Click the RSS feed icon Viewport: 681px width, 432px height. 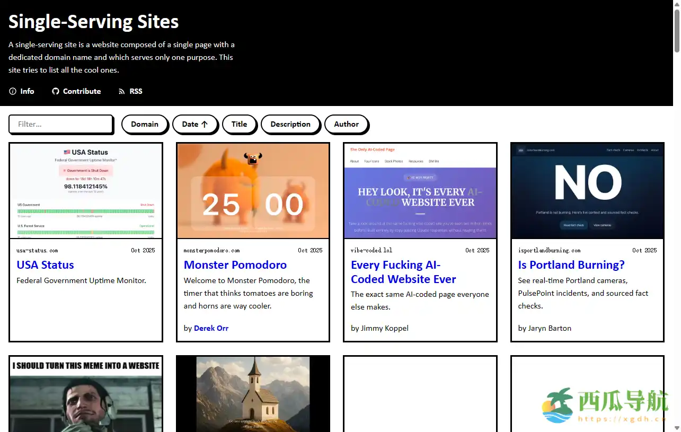[x=122, y=91]
